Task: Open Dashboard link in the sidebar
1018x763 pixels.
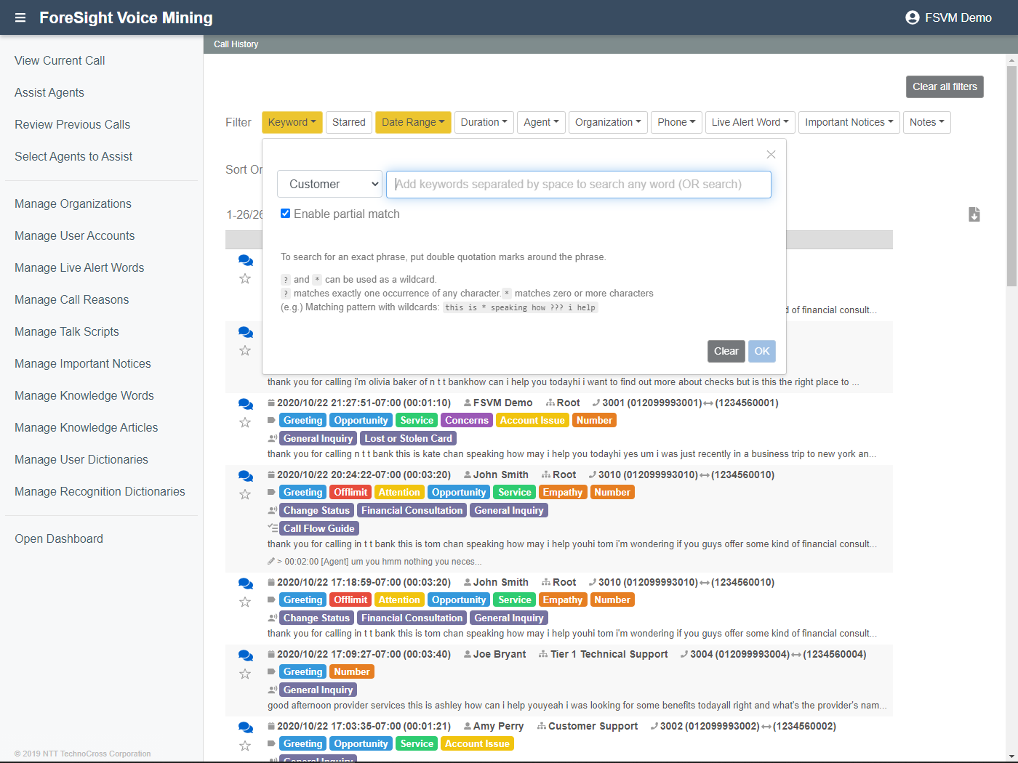Action: pyautogui.click(x=58, y=538)
